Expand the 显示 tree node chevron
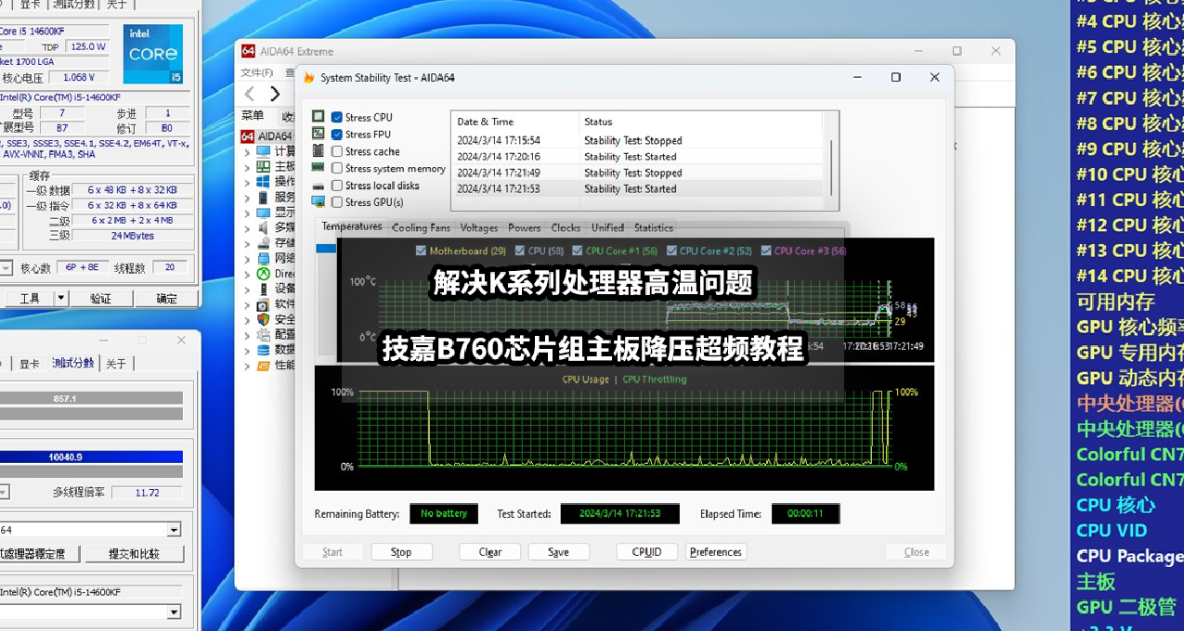The image size is (1184, 631). point(247,213)
